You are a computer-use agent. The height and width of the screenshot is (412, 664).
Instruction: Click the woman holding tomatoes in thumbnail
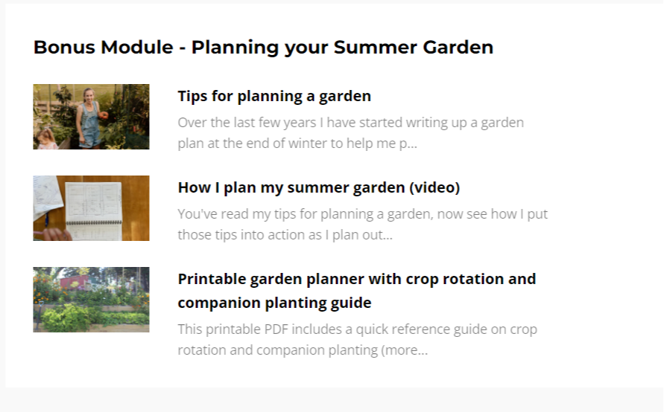(91, 115)
